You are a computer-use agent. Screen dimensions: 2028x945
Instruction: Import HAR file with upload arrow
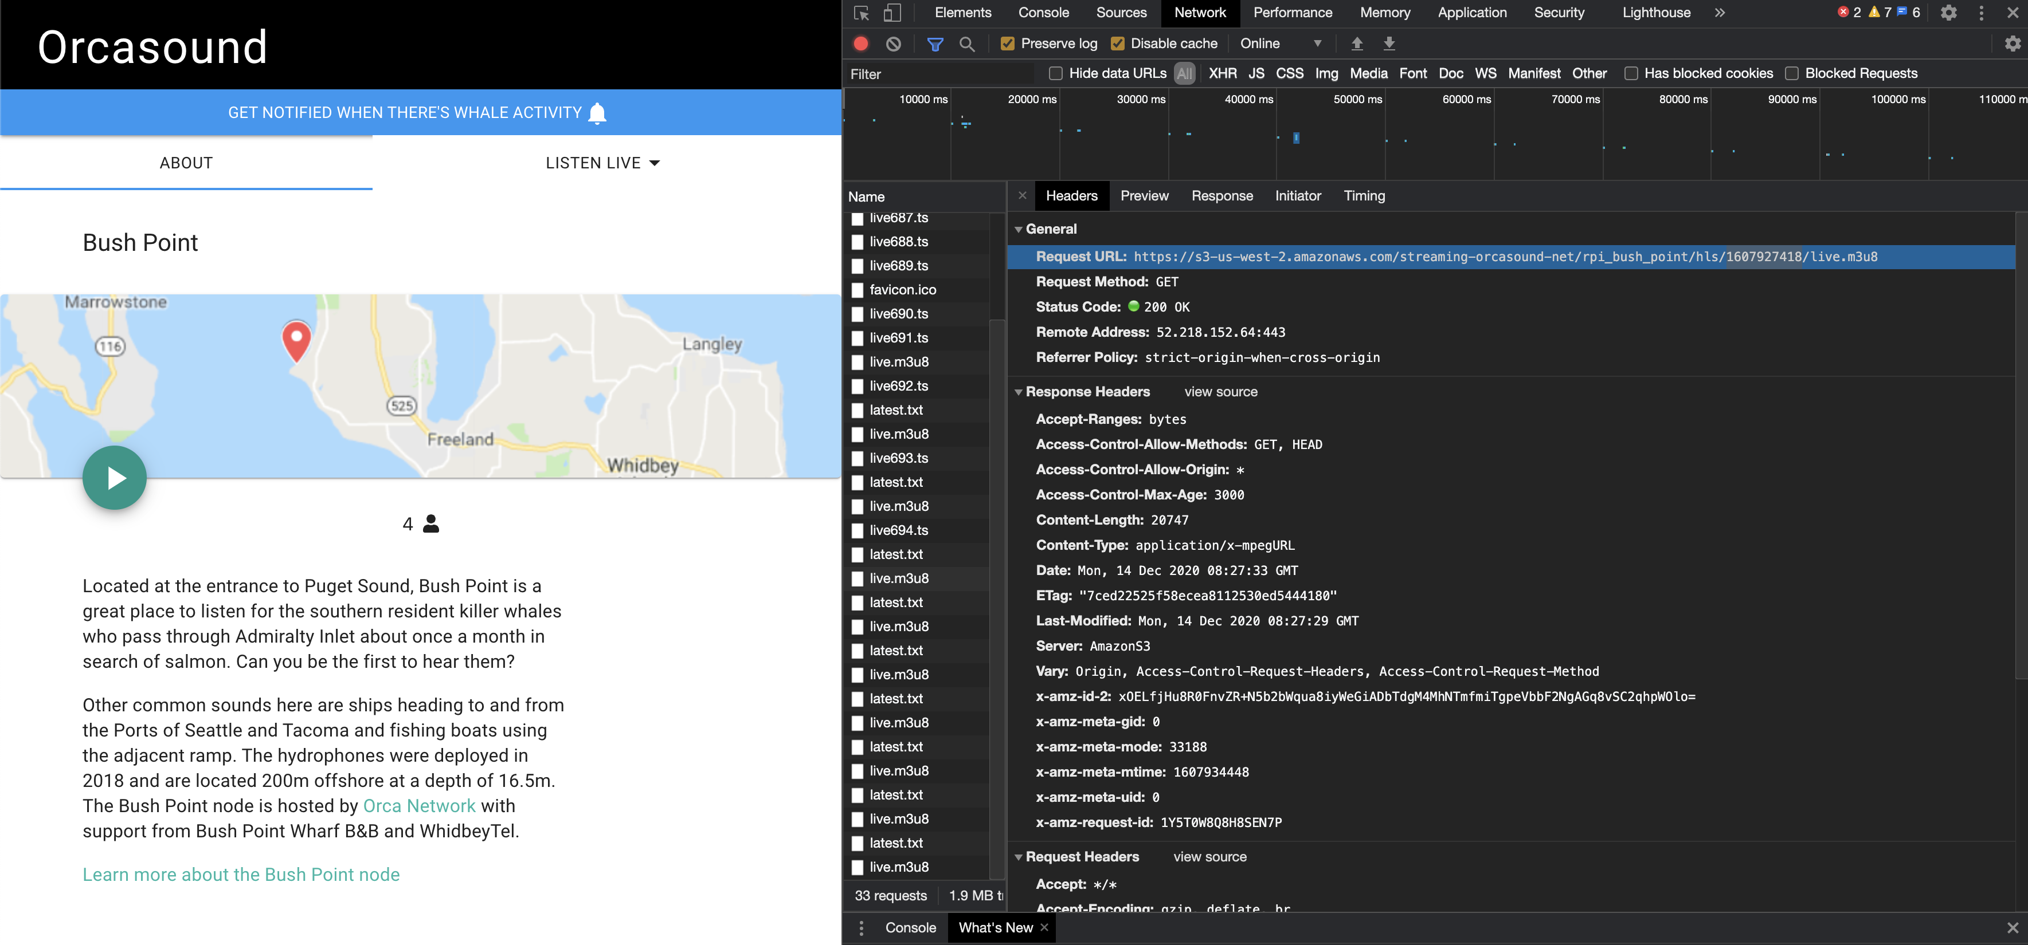tap(1356, 44)
